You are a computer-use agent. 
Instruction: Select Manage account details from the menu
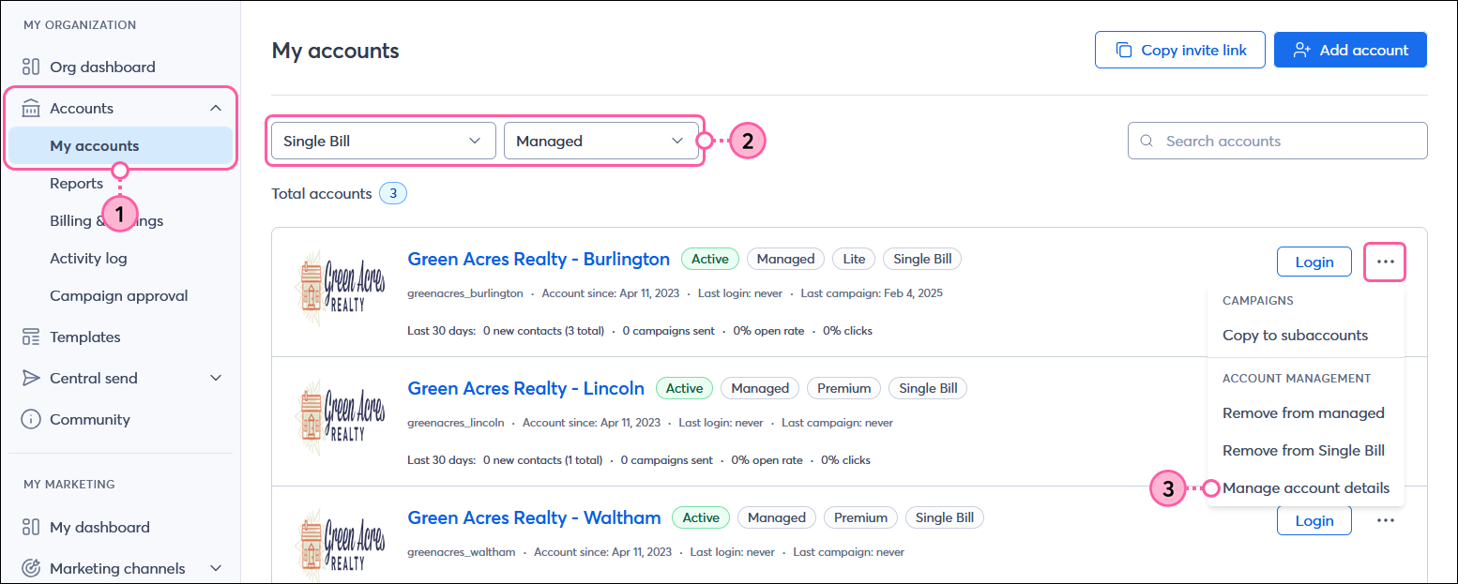(1305, 487)
